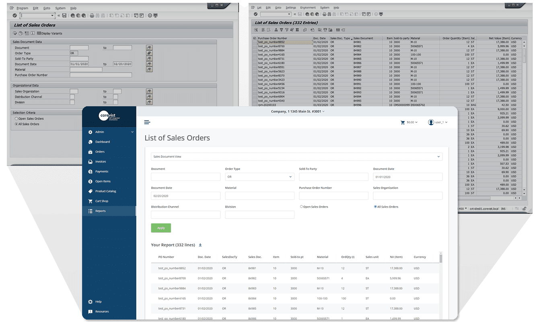Expand the Admin section in Corevist sidebar
The width and height of the screenshot is (539, 322).
pyautogui.click(x=109, y=132)
